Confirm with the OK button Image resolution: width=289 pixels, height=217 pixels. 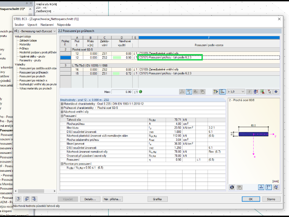click(x=251, y=199)
